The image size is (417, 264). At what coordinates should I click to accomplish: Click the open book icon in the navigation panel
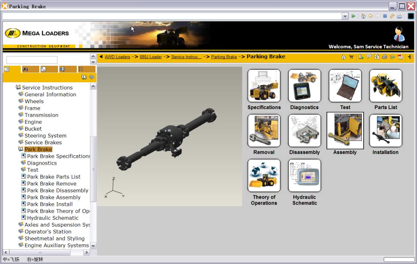(84, 77)
